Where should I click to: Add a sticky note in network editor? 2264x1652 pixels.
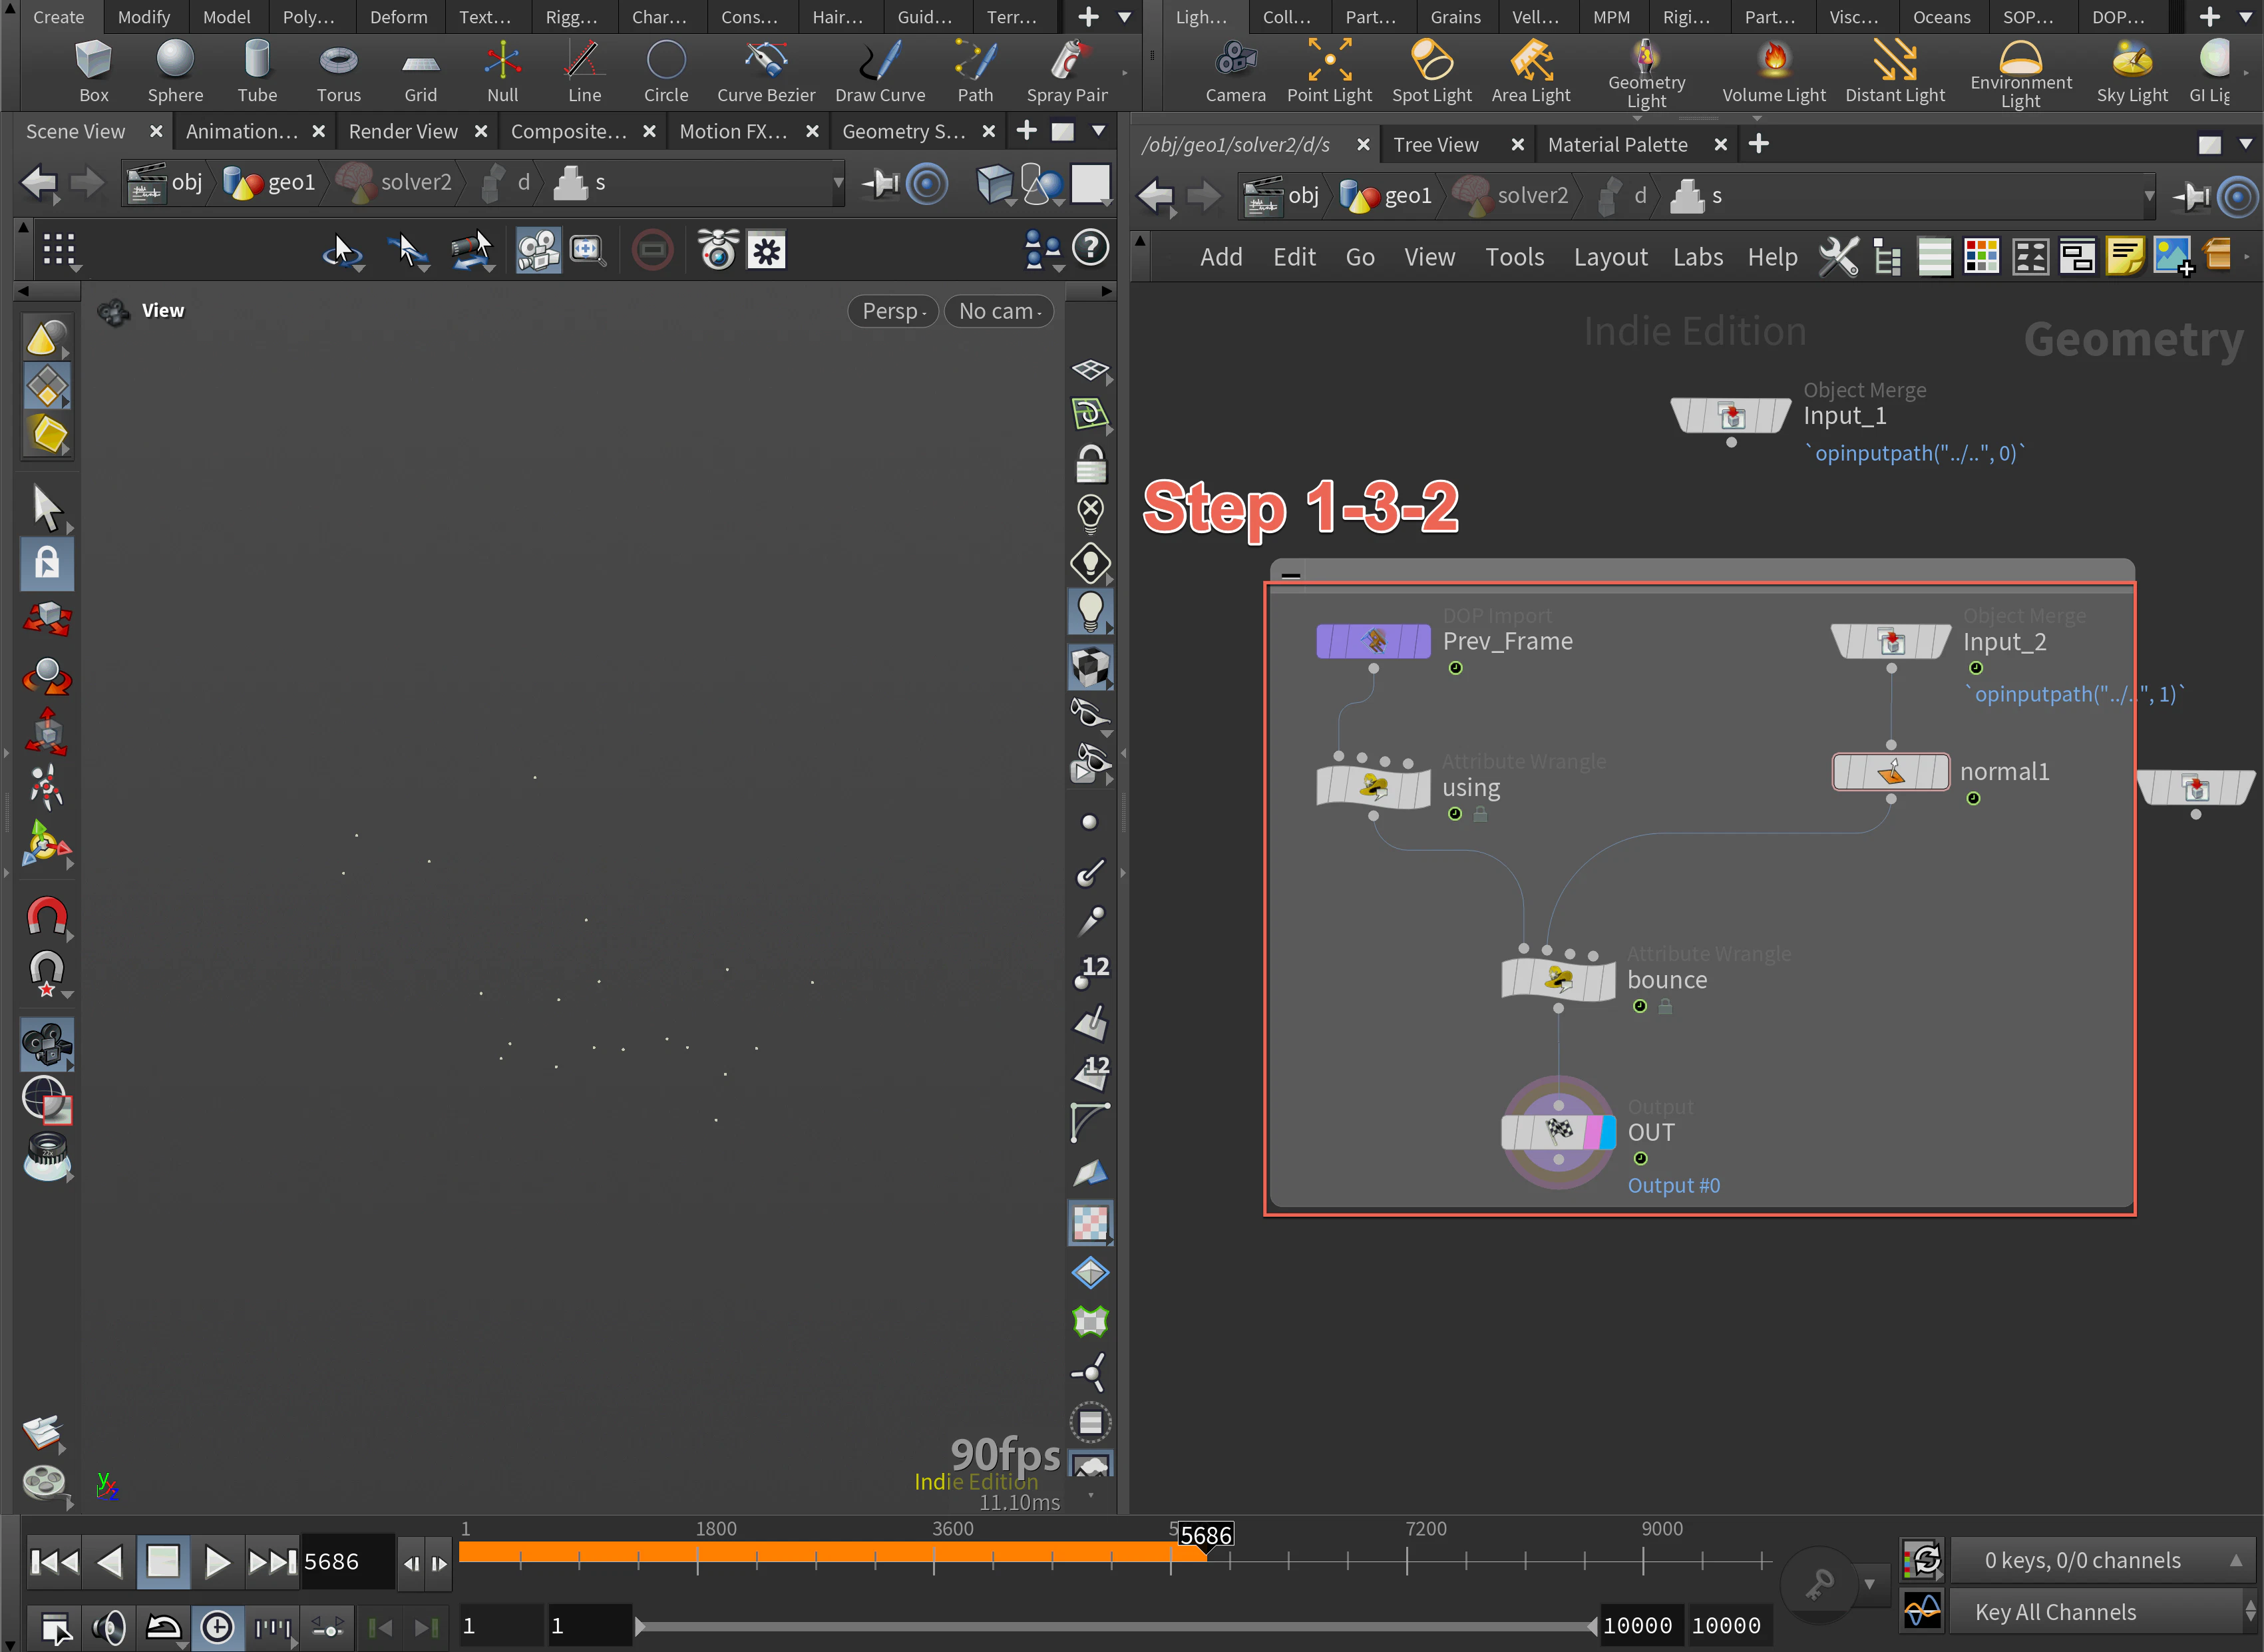2125,257
